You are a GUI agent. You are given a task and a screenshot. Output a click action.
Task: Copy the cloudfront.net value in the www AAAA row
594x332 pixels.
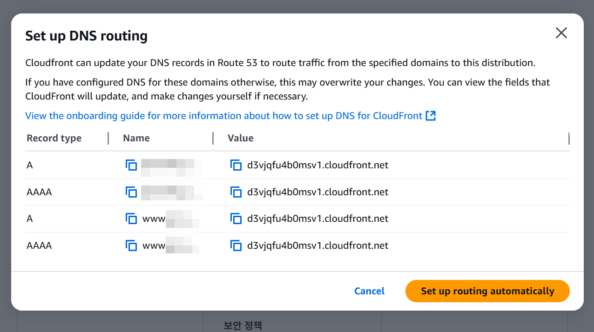pyautogui.click(x=236, y=246)
